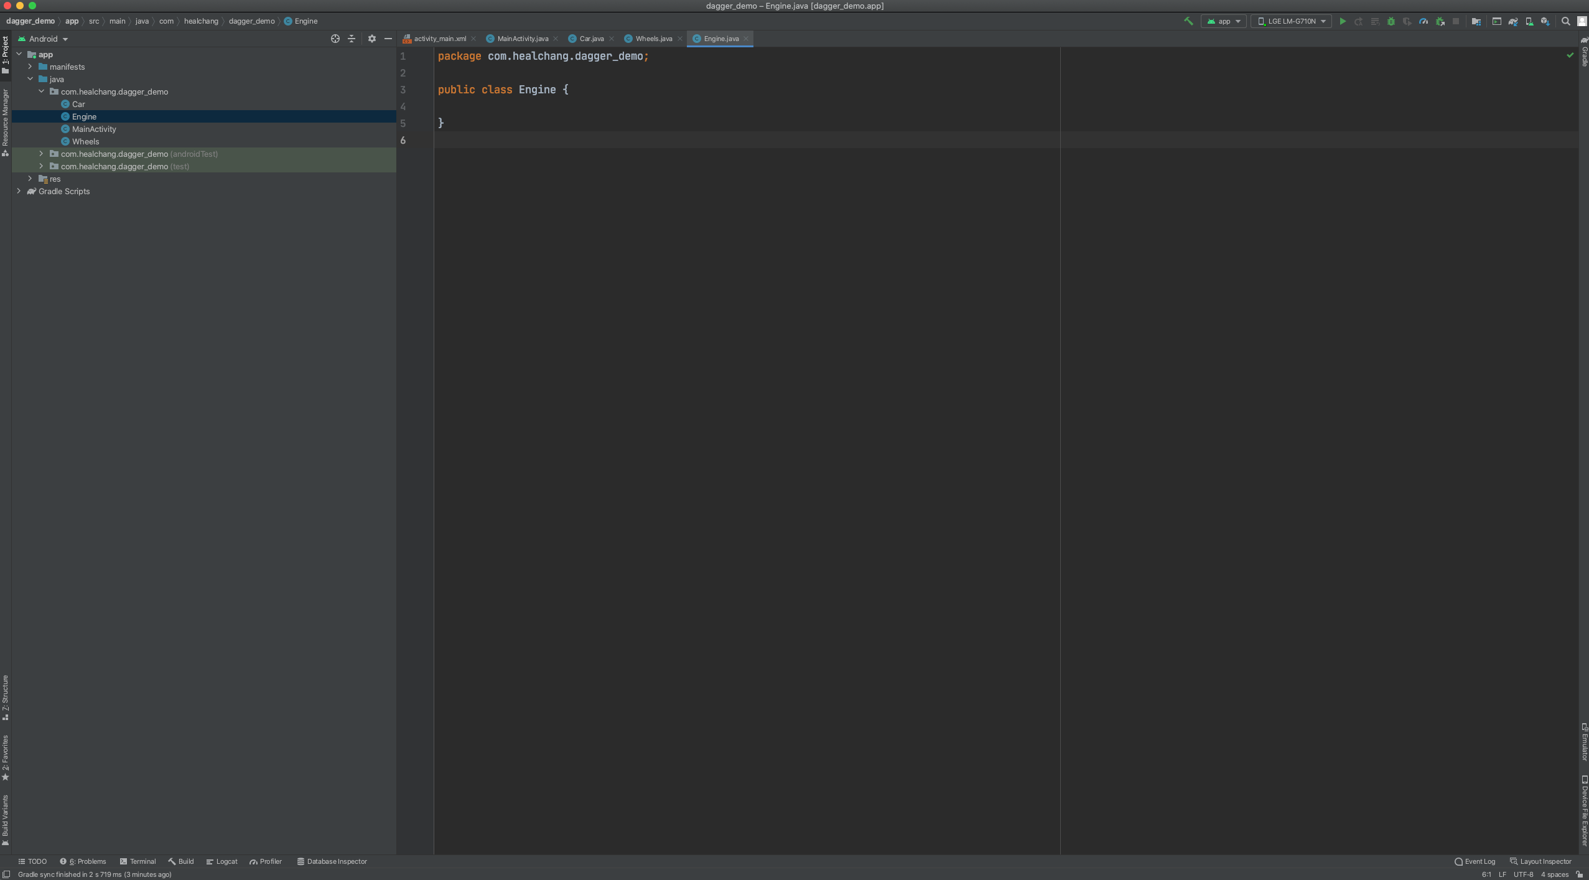This screenshot has width=1589, height=880.
Task: Open the Profile app gauge icon
Action: tap(1424, 21)
